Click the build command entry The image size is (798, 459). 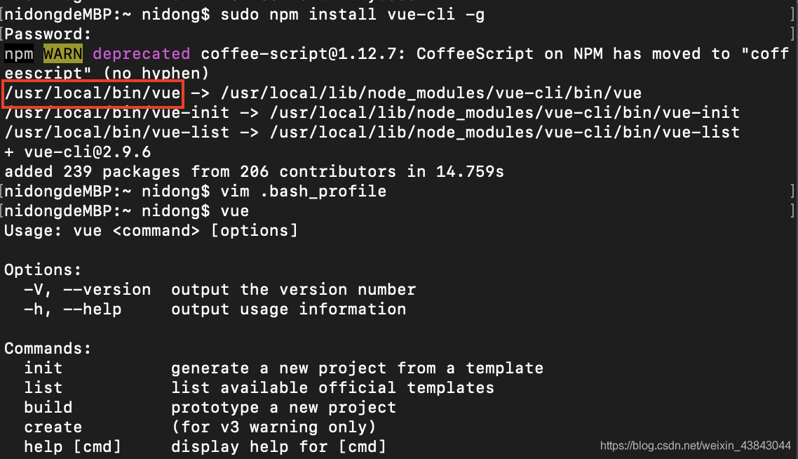(x=48, y=408)
